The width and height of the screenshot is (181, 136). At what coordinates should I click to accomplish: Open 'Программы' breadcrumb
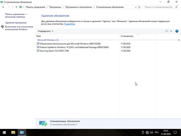coord(55,7)
